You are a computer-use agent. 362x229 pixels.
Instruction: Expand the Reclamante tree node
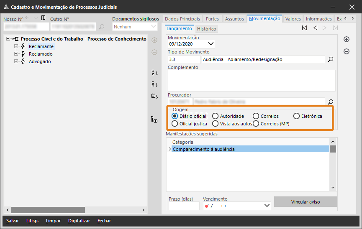click(x=16, y=46)
